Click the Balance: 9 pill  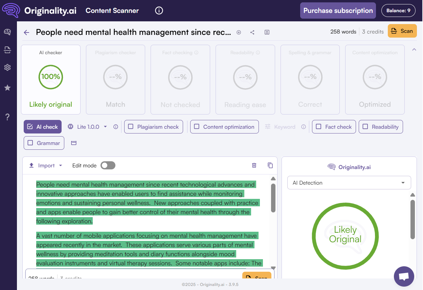[398, 11]
